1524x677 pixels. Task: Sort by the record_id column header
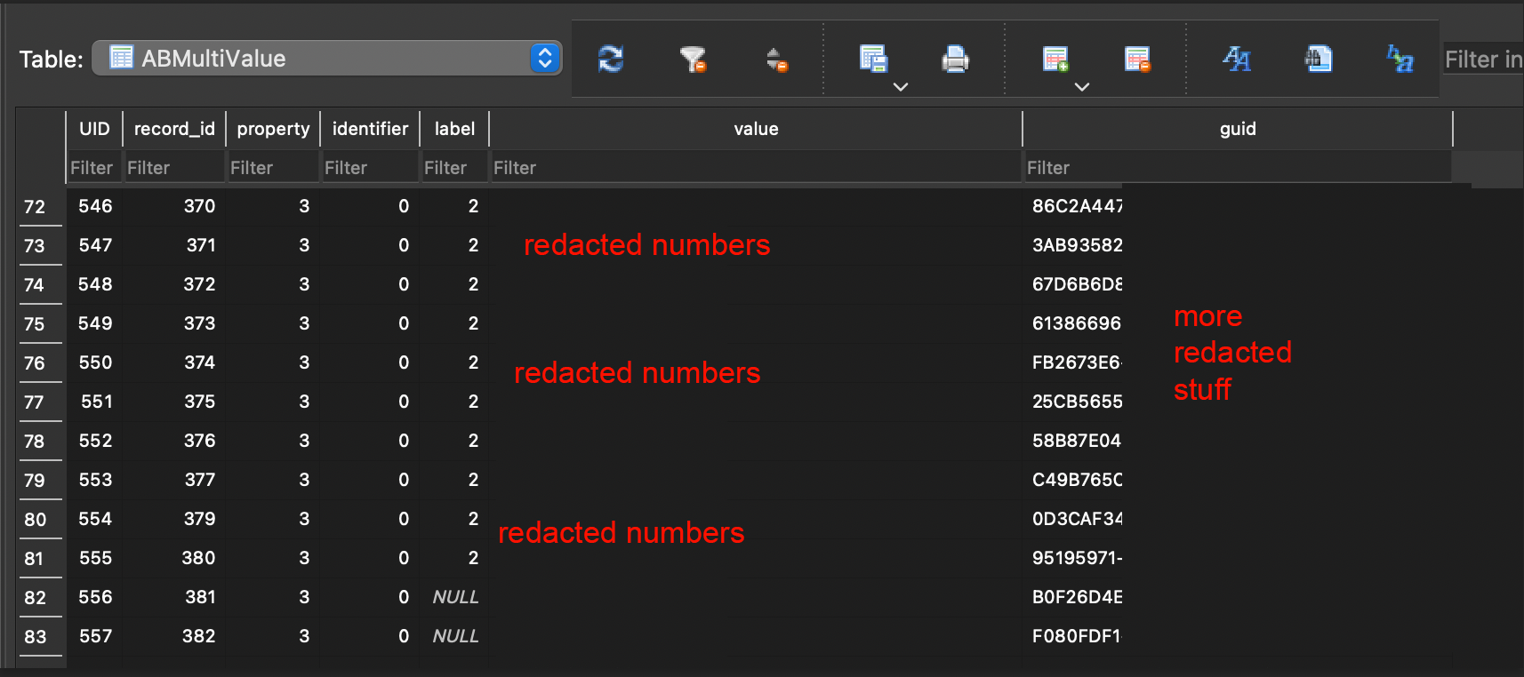click(174, 129)
